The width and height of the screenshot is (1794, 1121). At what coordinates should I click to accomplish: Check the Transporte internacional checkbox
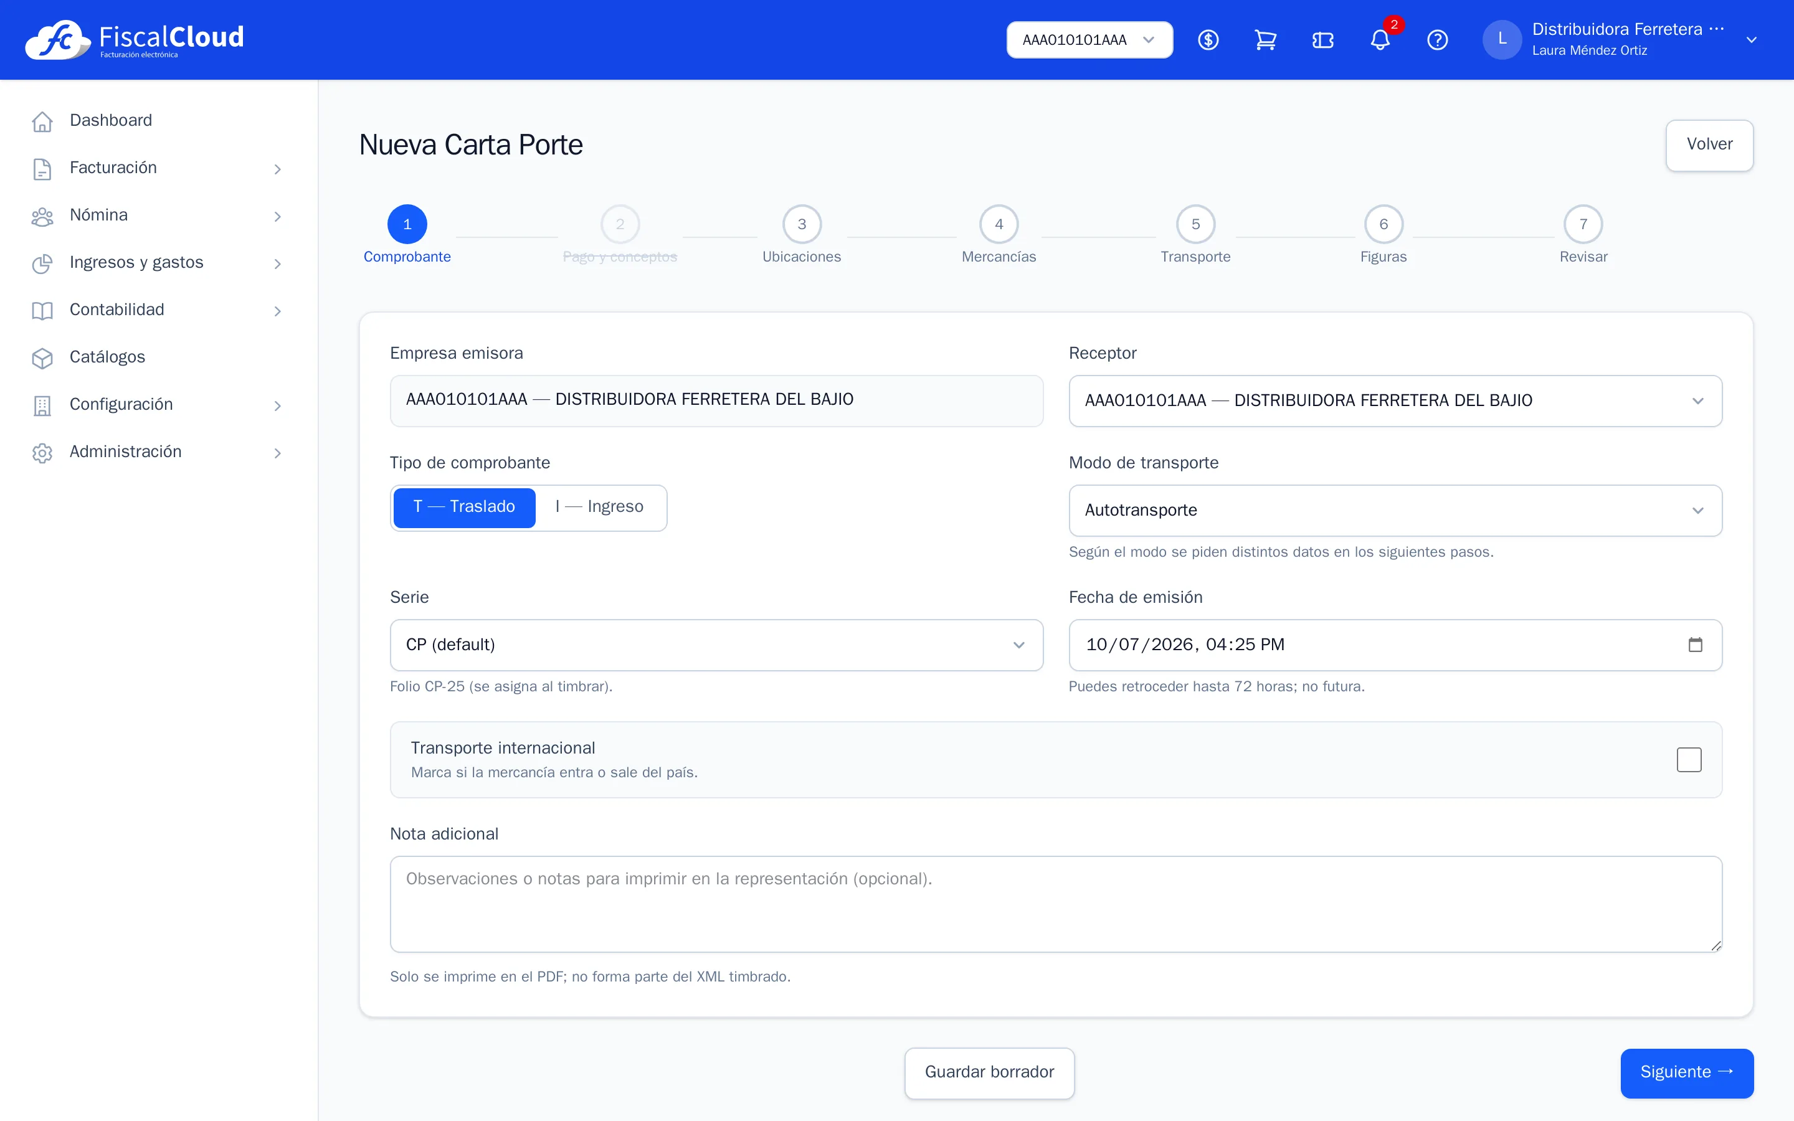1689,759
